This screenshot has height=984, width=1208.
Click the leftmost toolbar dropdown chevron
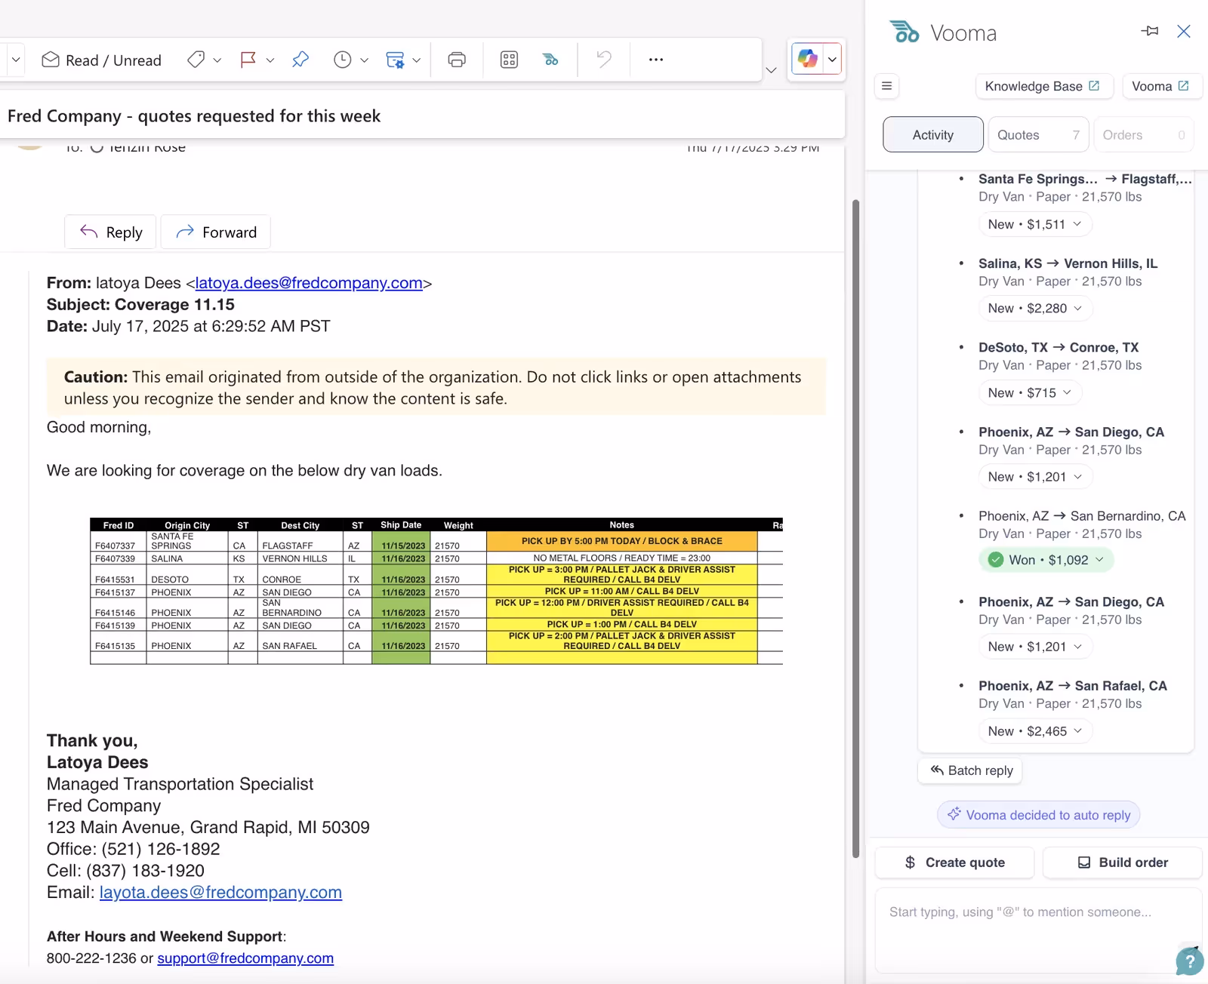coord(16,60)
